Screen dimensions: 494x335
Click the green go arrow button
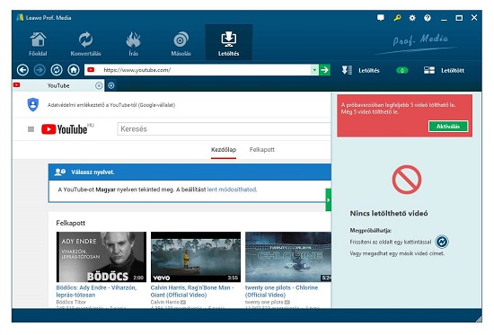pyautogui.click(x=324, y=70)
